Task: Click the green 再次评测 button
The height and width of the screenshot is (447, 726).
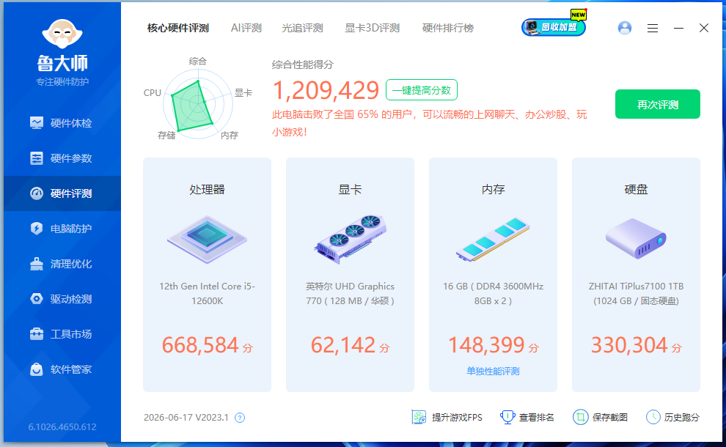Action: [x=658, y=105]
